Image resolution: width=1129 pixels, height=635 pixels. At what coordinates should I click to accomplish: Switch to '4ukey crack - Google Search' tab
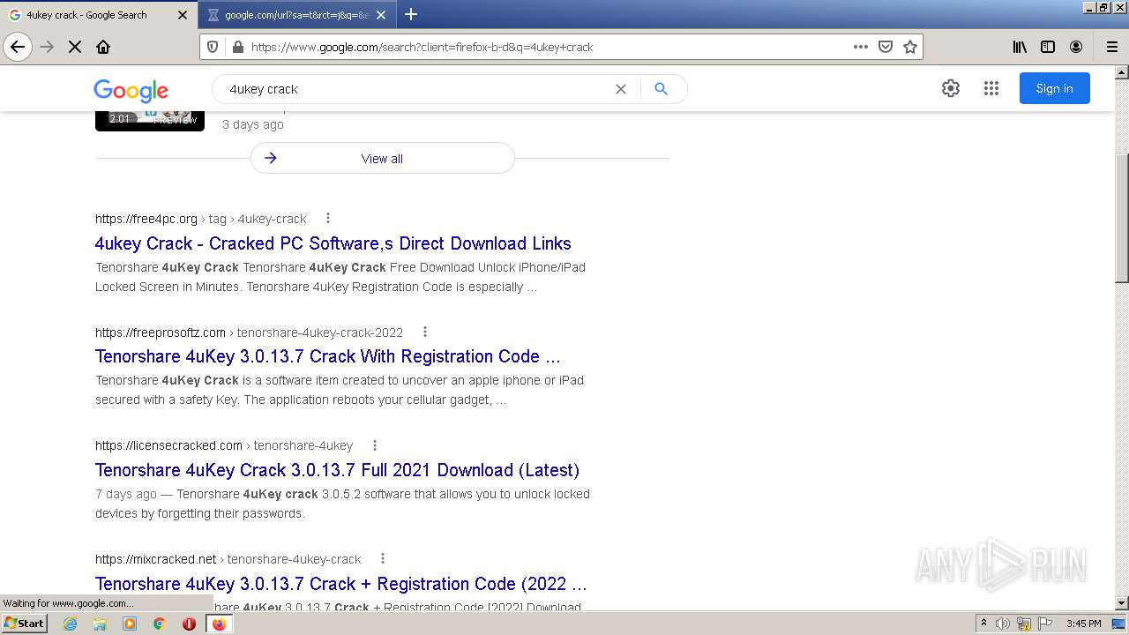point(99,15)
